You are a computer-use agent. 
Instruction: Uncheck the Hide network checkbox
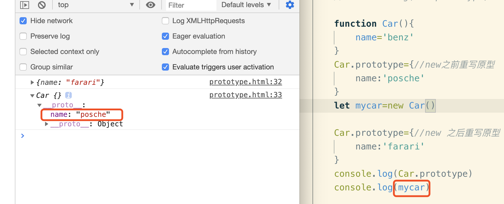(23, 21)
